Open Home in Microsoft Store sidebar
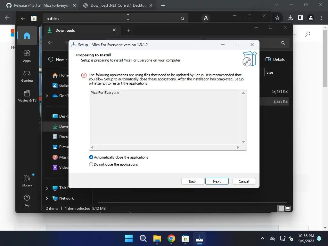Image resolution: width=328 pixels, height=246 pixels. click(x=27, y=36)
